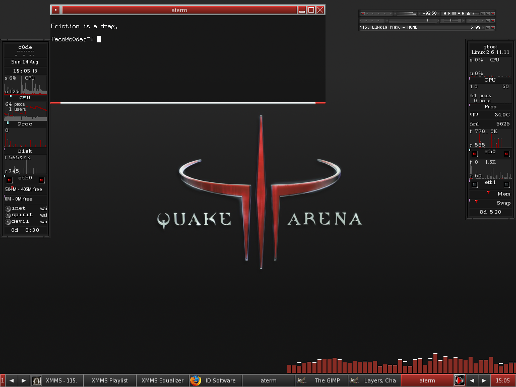Click the 15:05 taskbar clock
516x387 pixels.
coord(503,380)
